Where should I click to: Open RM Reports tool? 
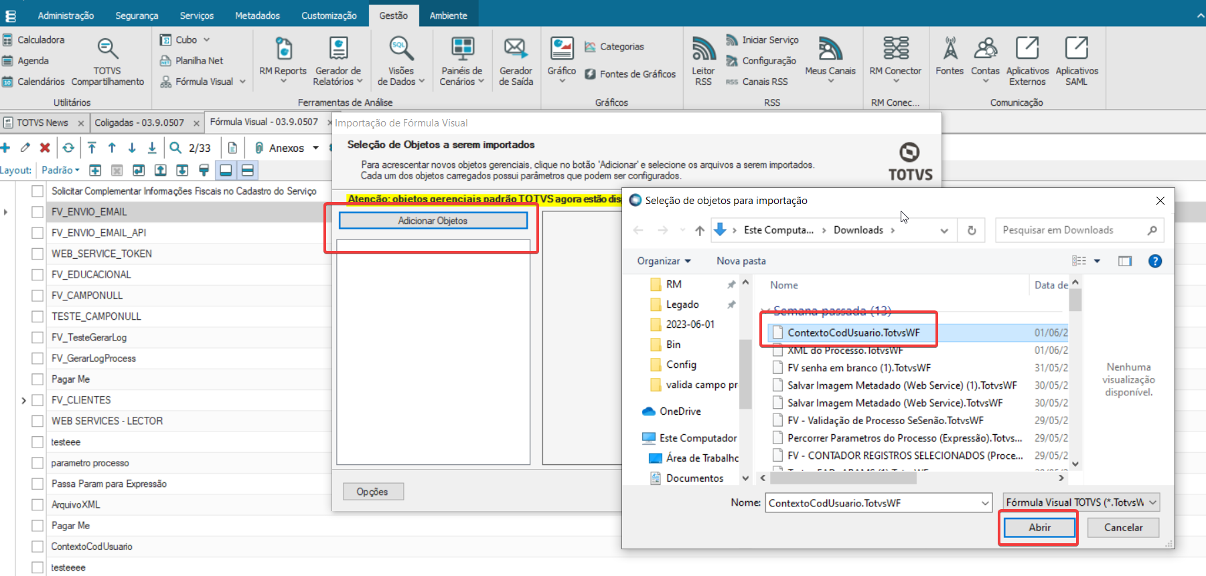click(283, 61)
